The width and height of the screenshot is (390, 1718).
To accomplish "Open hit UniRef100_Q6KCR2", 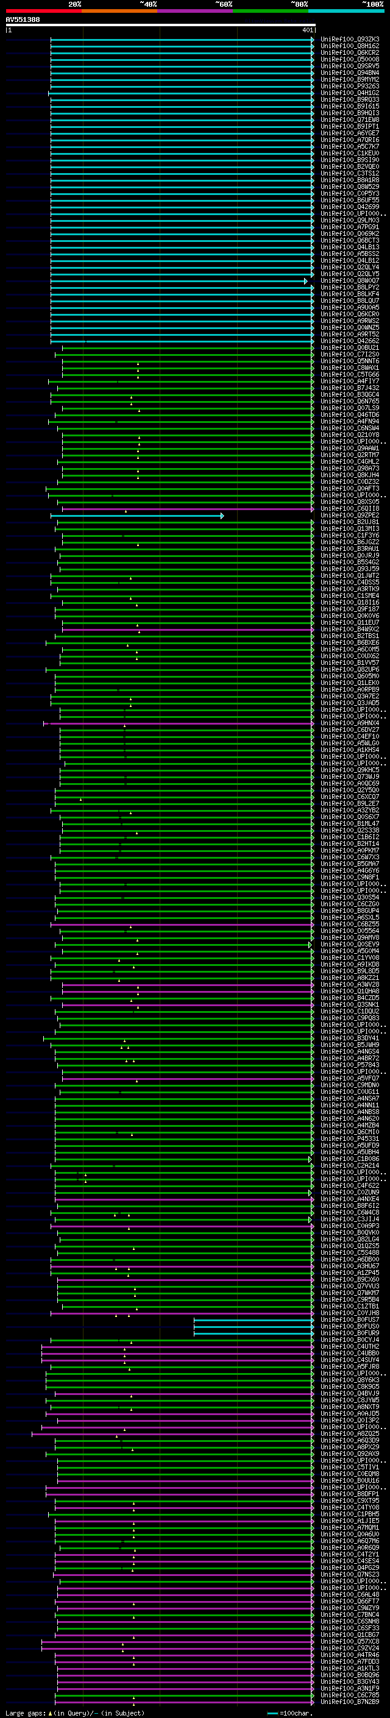I will tap(350, 52).
